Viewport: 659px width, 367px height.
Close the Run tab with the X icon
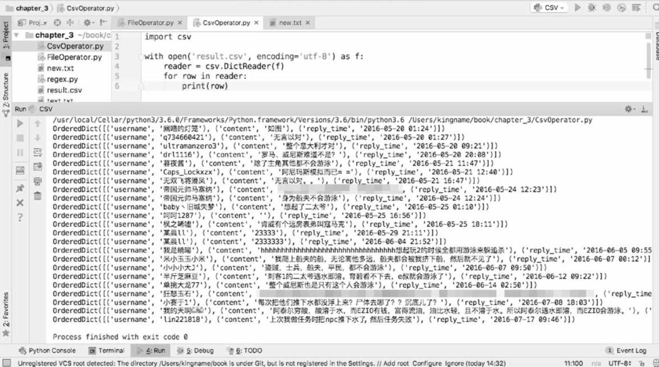(20, 203)
